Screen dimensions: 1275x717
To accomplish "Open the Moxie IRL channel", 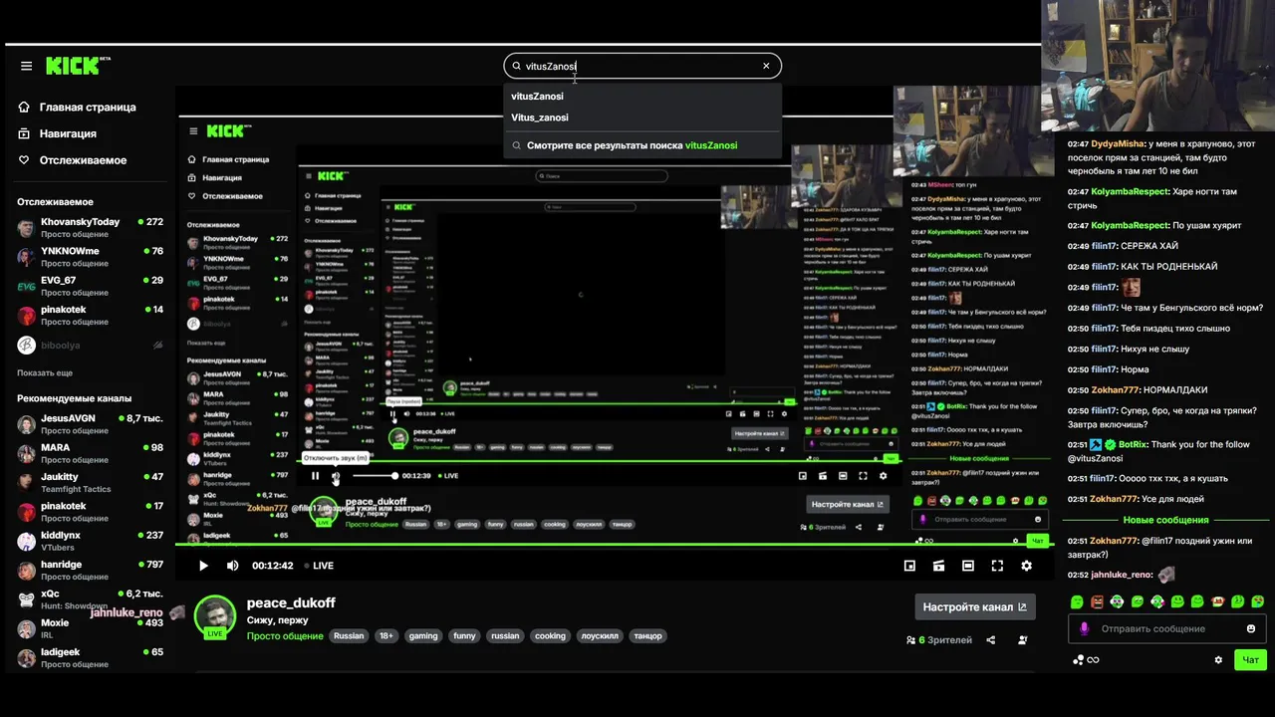I will tap(90, 628).
